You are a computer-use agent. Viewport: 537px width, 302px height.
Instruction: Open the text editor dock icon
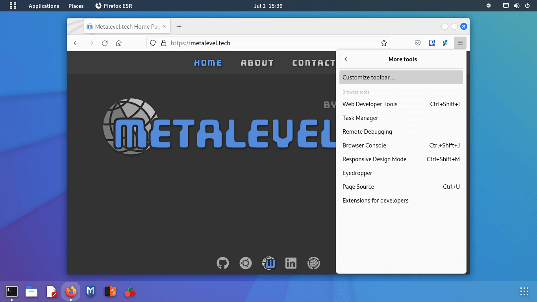pyautogui.click(x=51, y=291)
